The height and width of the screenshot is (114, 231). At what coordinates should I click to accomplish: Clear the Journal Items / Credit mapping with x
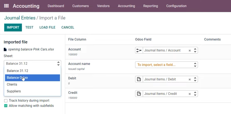click(x=190, y=94)
